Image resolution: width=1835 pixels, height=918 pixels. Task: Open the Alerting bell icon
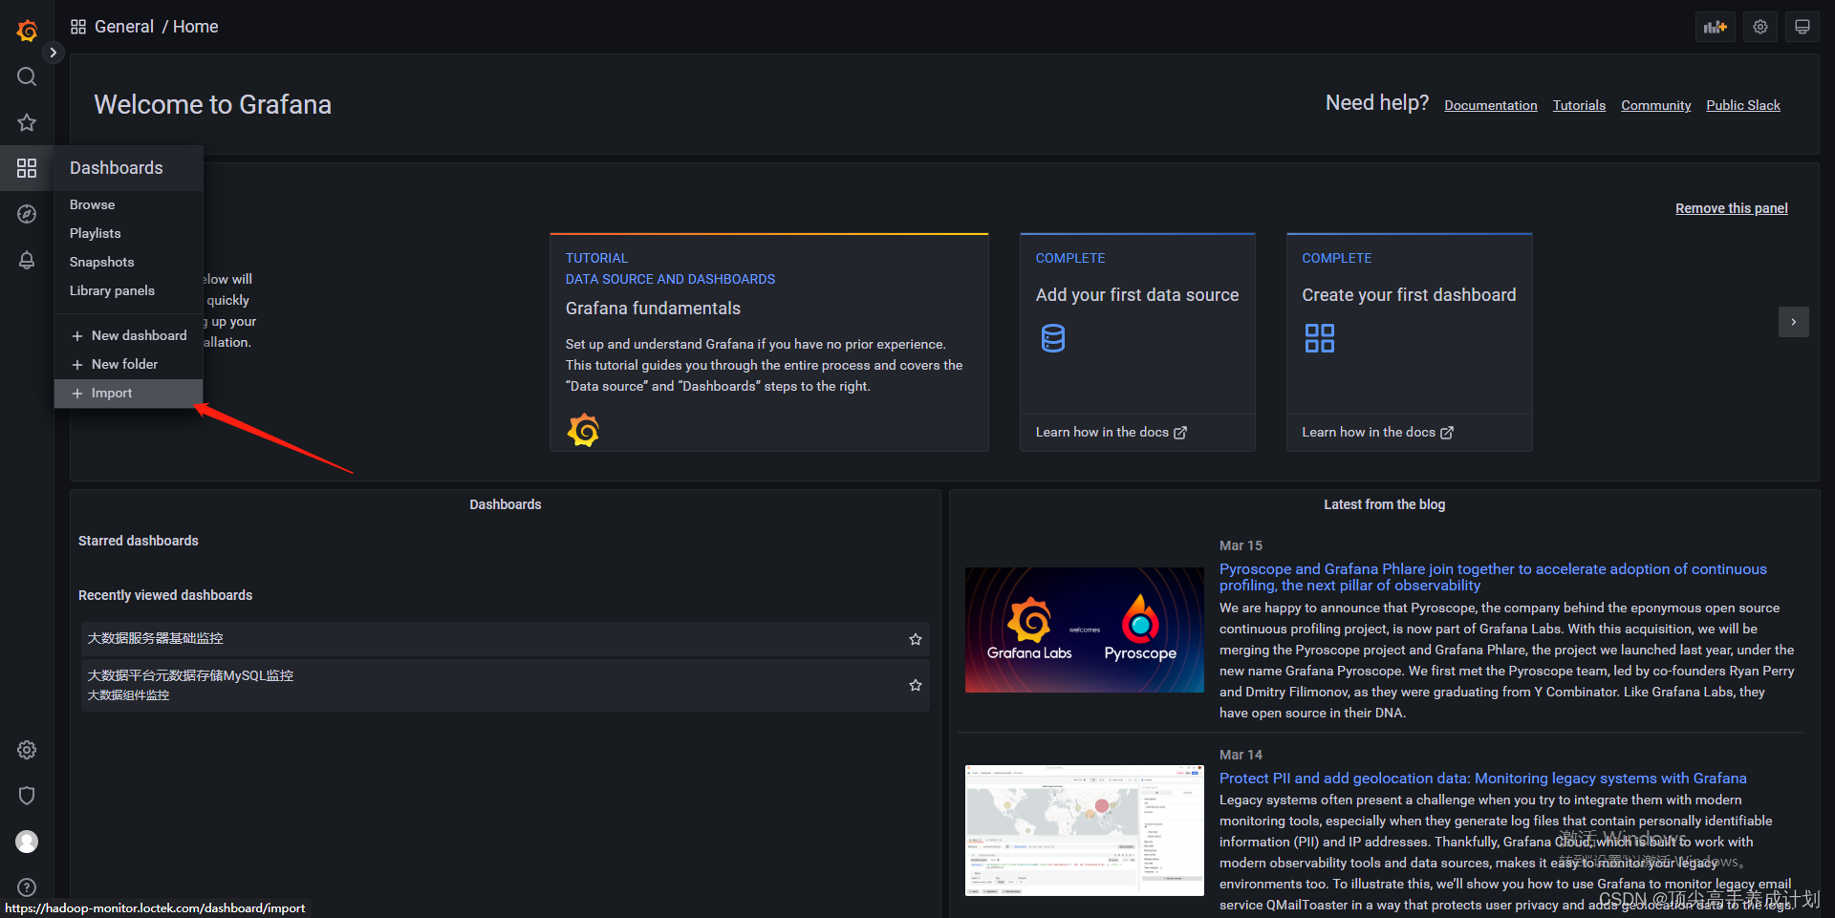point(27,260)
